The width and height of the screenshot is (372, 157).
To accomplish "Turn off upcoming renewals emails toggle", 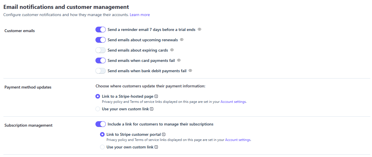I will (x=101, y=40).
